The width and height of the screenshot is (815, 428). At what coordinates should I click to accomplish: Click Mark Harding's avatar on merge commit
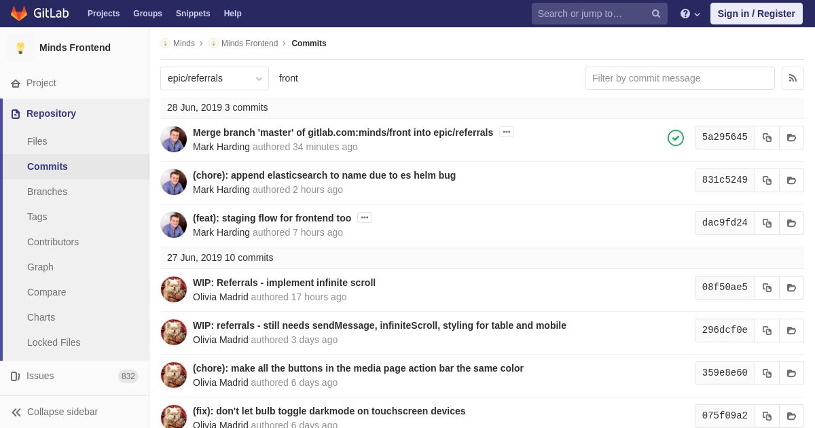coord(174,139)
